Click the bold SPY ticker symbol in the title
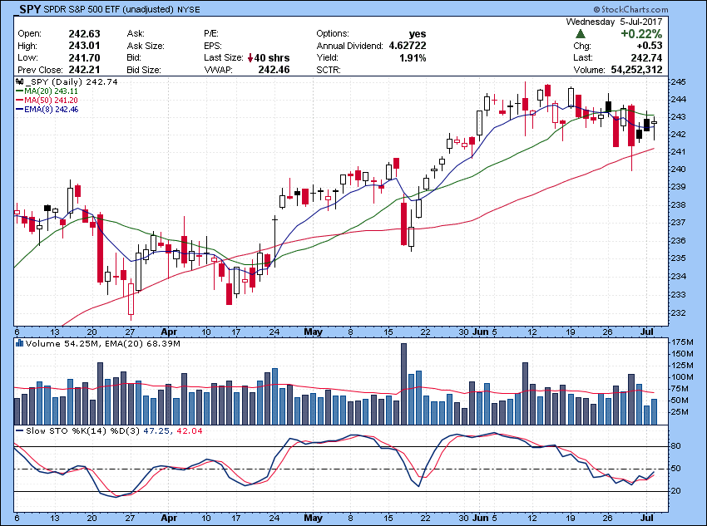This screenshot has height=526, width=707. (x=30, y=9)
